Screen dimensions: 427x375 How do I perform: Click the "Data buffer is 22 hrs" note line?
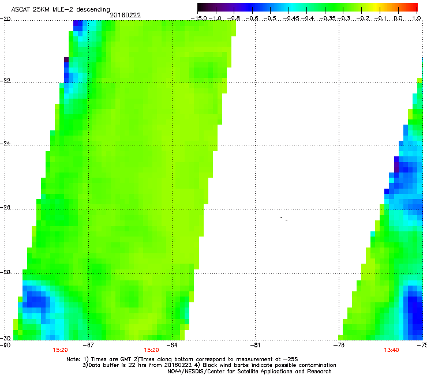point(209,365)
